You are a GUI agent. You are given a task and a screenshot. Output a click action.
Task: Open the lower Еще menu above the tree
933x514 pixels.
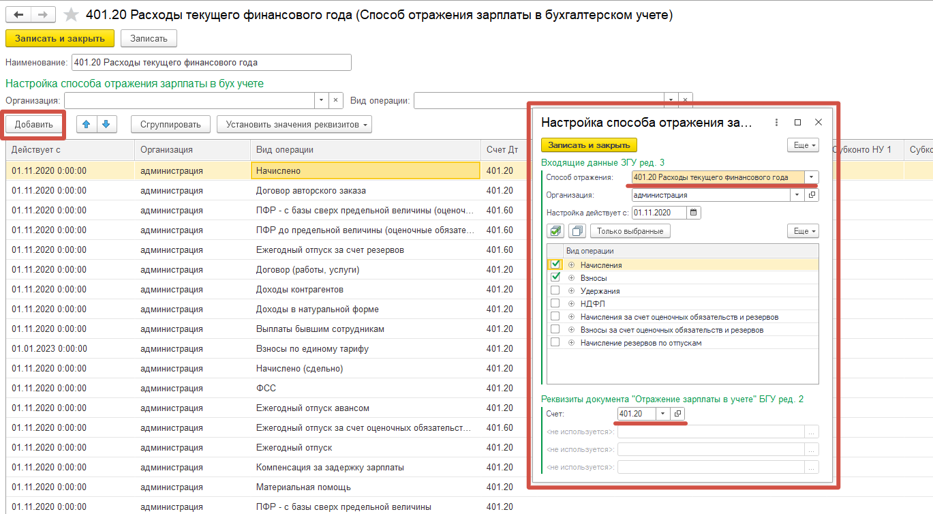coord(803,231)
